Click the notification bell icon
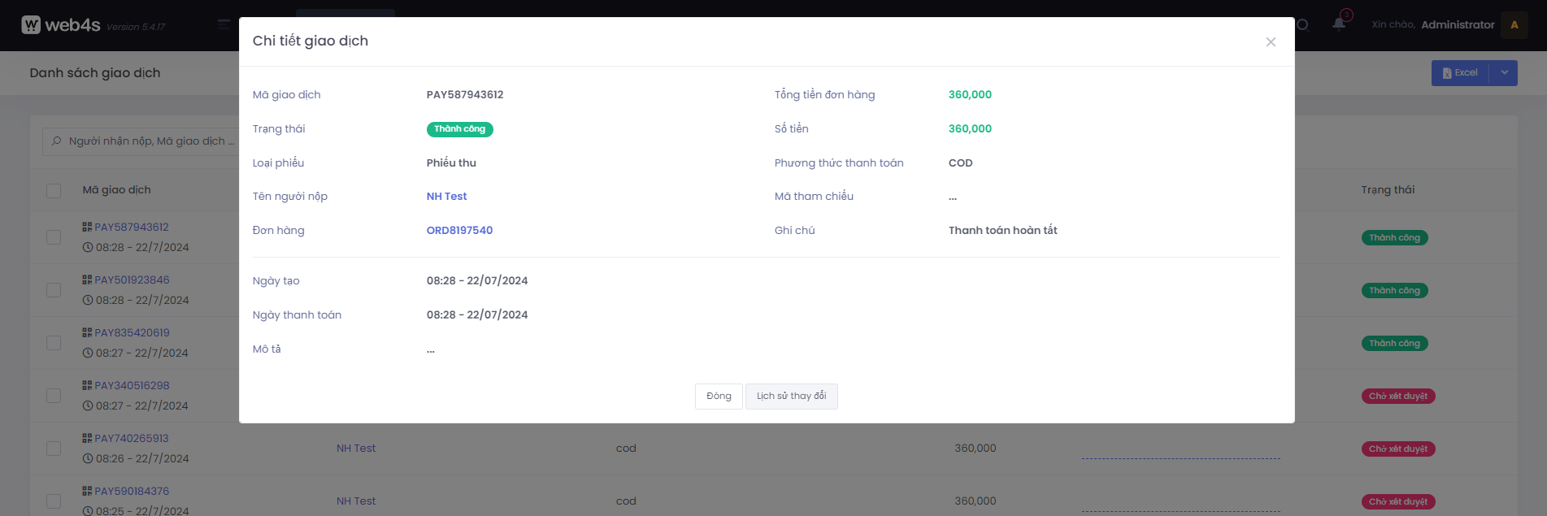The width and height of the screenshot is (1547, 516). click(x=1338, y=24)
